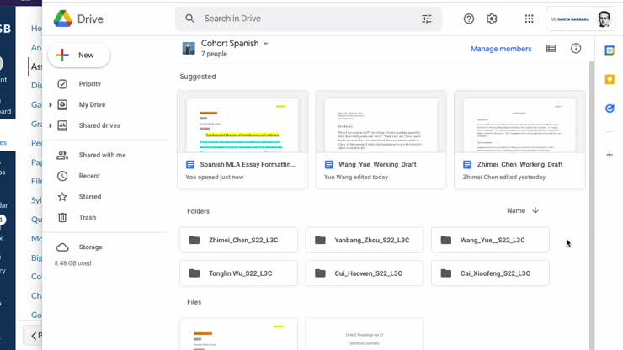Get add-ons plus icon

coord(610,155)
